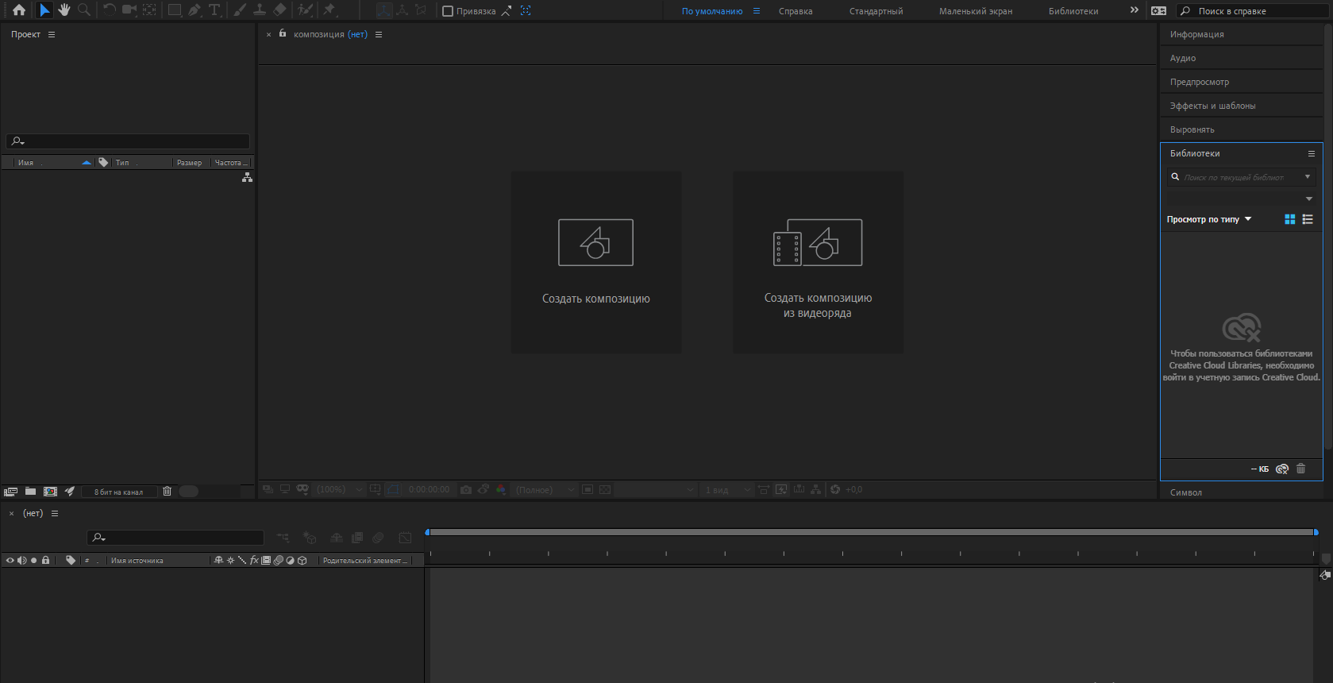The height and width of the screenshot is (683, 1333).
Task: Select the Zoom magnifier tool
Action: click(x=83, y=10)
